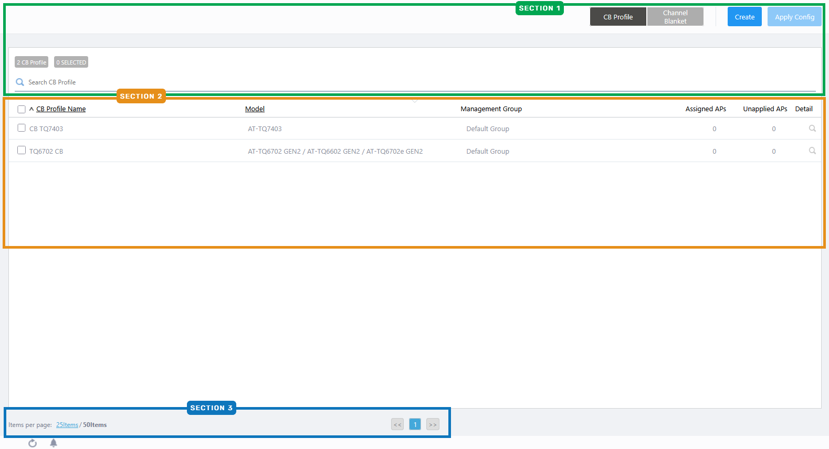Viewport: 829px width, 449px height.
Task: Click the refresh icon at bottom
Action: pyautogui.click(x=33, y=443)
